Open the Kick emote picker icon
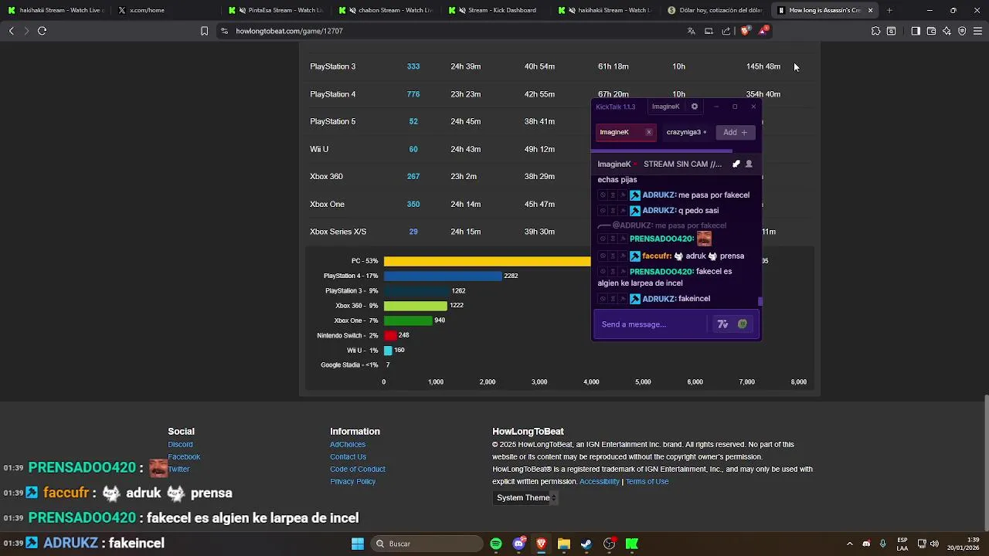989x556 pixels. (x=743, y=324)
